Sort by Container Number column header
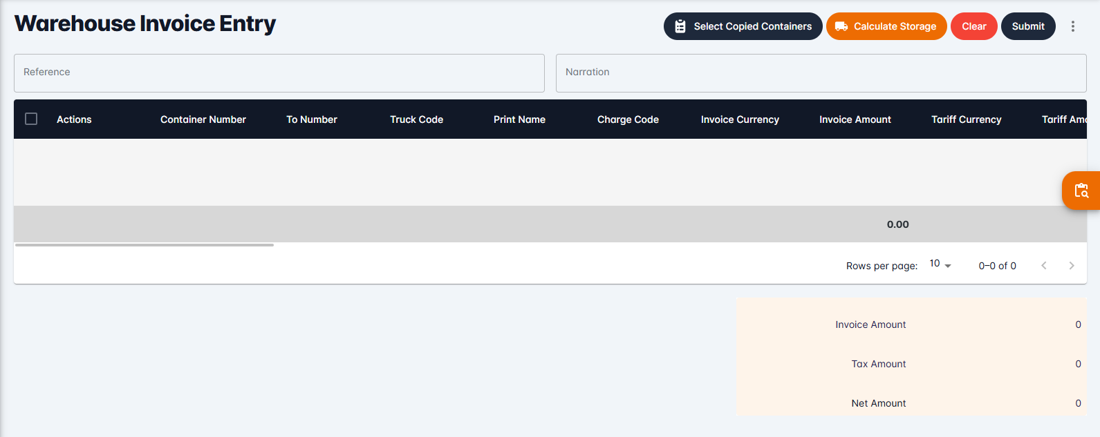The height and width of the screenshot is (437, 1100). pyautogui.click(x=203, y=119)
